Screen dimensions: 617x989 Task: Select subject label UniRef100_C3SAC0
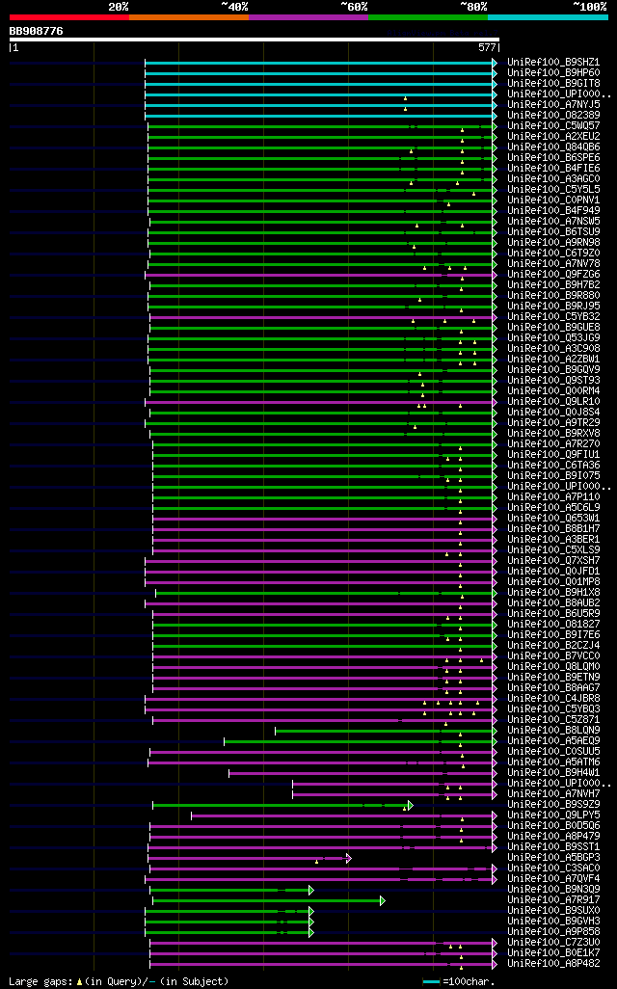click(553, 868)
